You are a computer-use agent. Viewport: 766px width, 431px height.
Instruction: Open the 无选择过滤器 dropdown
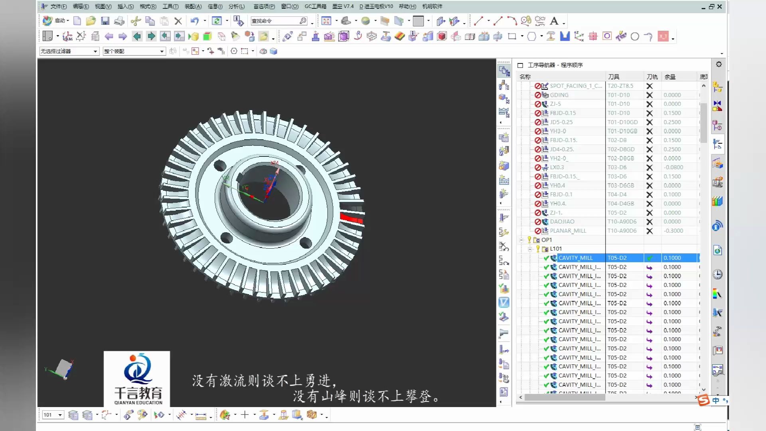click(x=95, y=51)
